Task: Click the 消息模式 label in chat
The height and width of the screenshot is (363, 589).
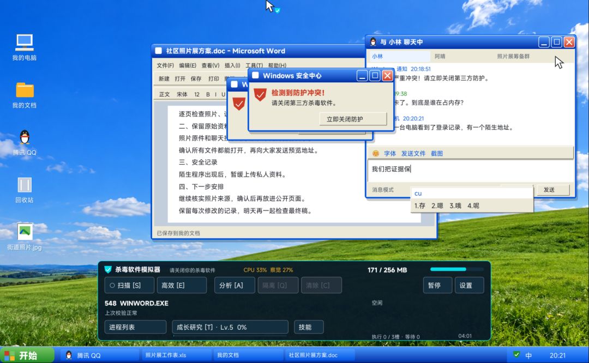Action: [x=383, y=190]
